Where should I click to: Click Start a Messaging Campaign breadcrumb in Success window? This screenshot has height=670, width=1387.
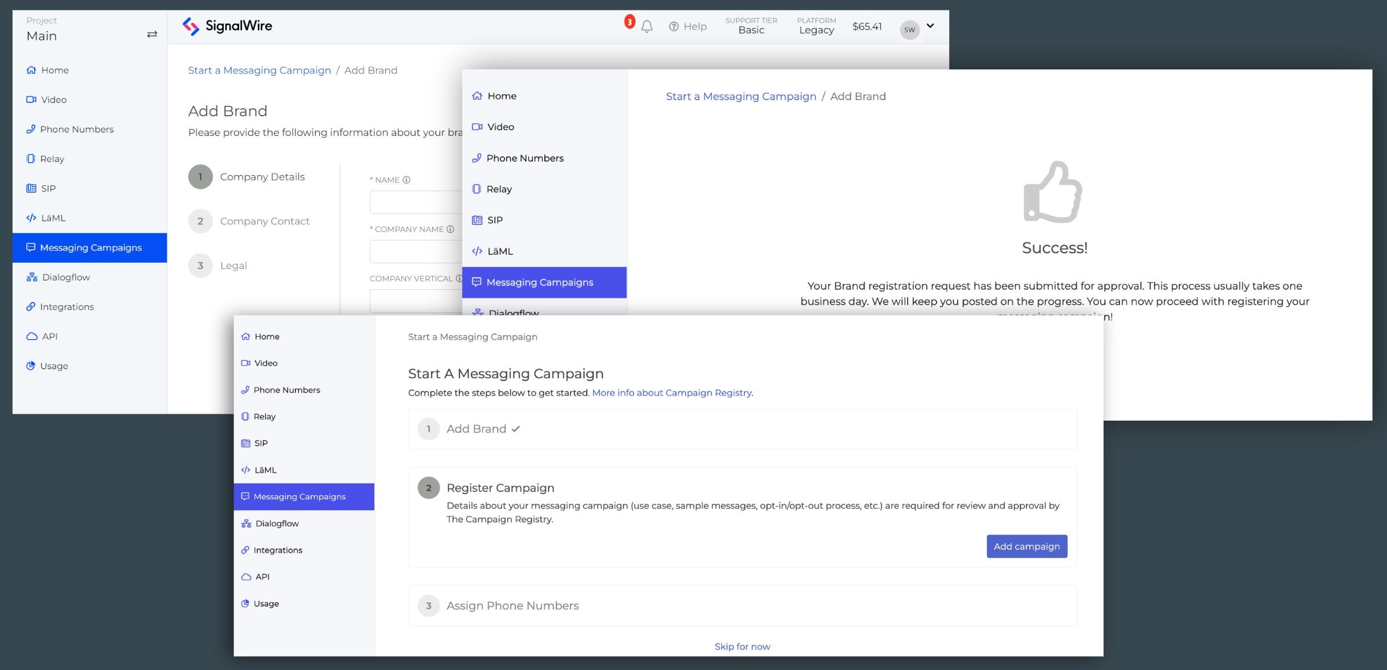coord(741,96)
